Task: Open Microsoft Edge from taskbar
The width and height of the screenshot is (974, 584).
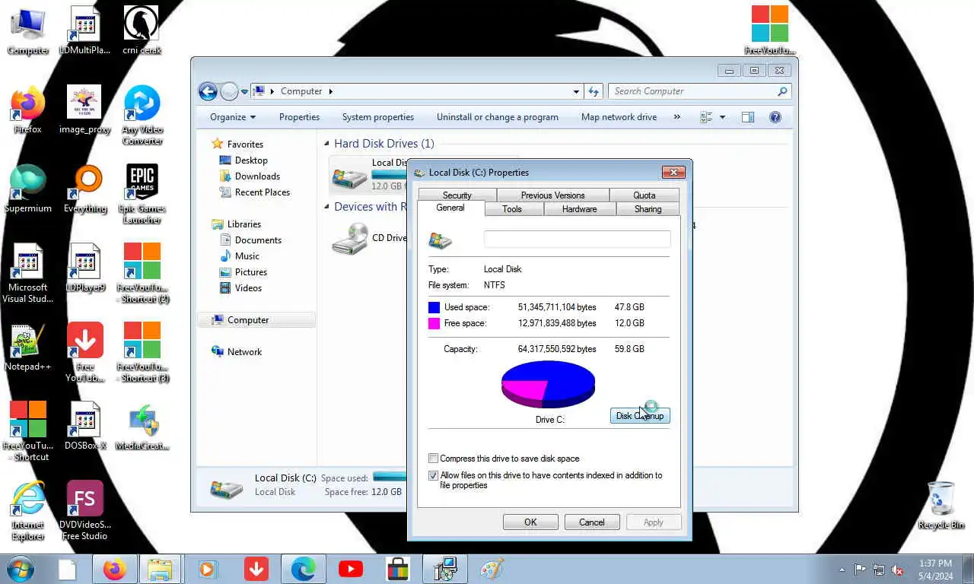Action: point(304,569)
